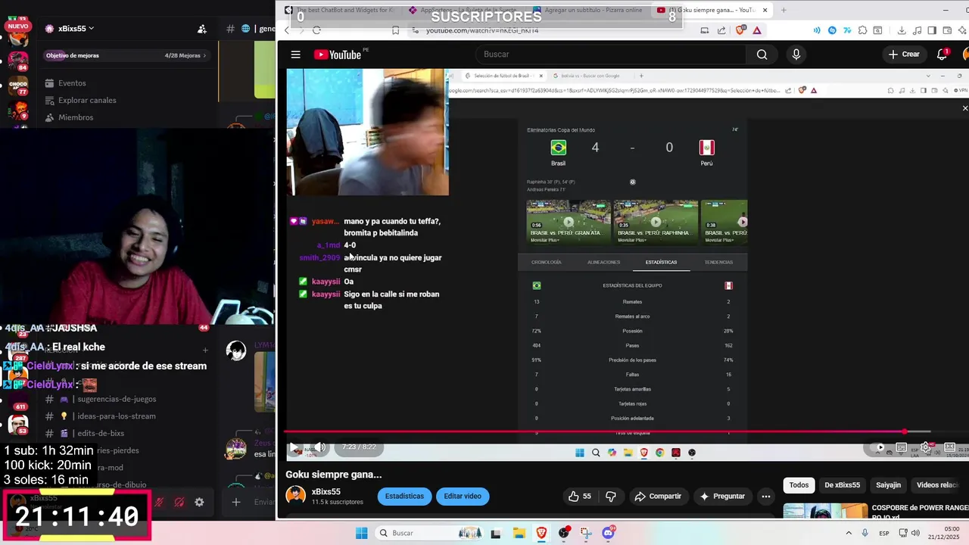Open browser downloads icon
The image size is (969, 545).
click(x=902, y=30)
